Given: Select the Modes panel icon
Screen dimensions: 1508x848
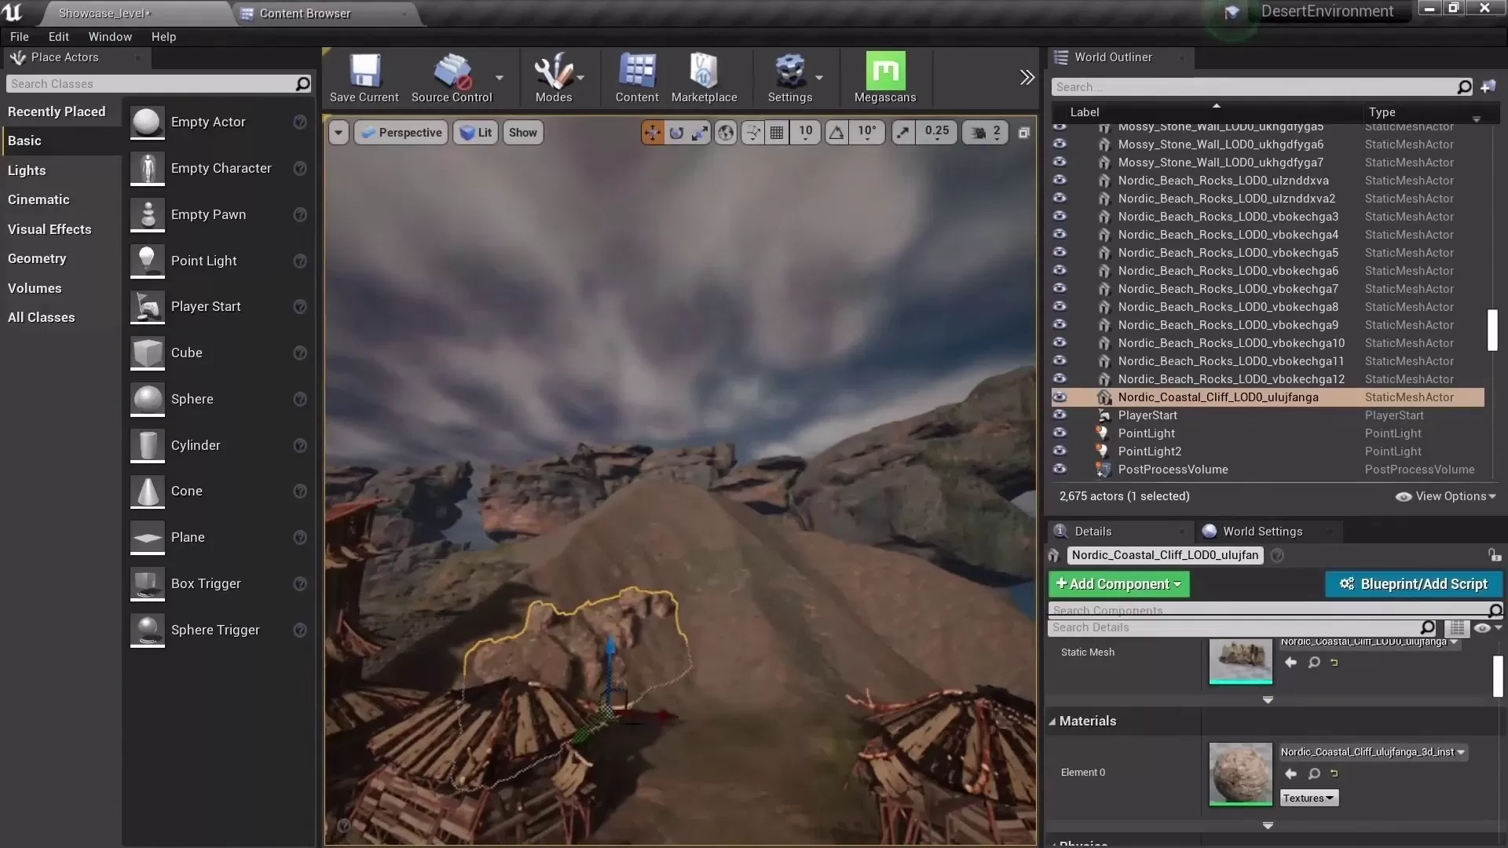Looking at the screenshot, I should (556, 76).
